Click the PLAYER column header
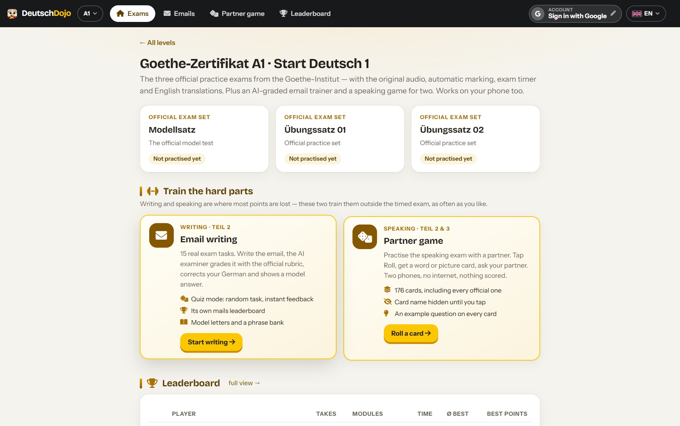The height and width of the screenshot is (426, 680). [184, 414]
